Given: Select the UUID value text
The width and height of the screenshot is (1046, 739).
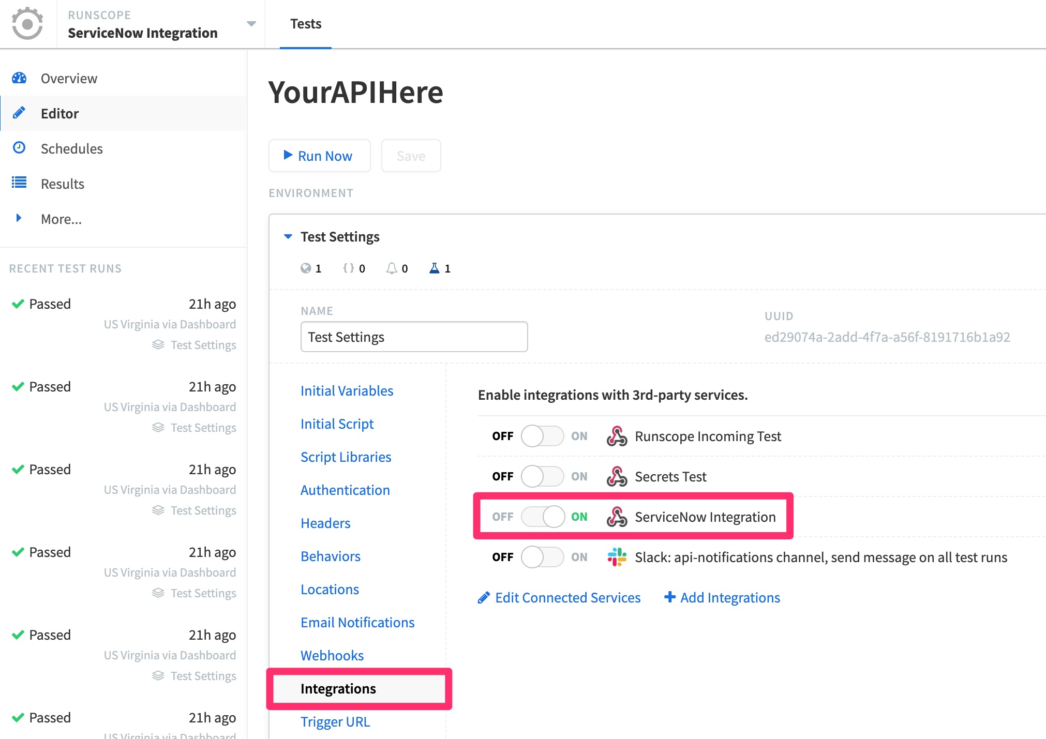Looking at the screenshot, I should 887,337.
